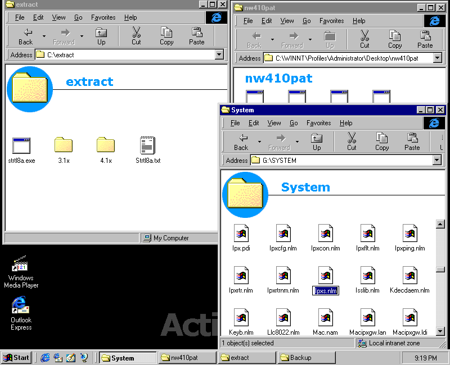Go Up one level in System window
This screenshot has width=450, height=365.
pos(317,142)
